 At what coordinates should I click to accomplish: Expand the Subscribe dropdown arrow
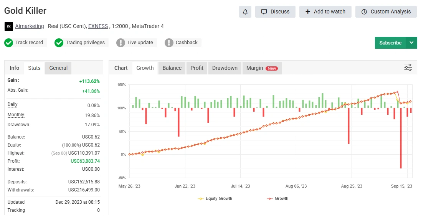click(x=411, y=43)
